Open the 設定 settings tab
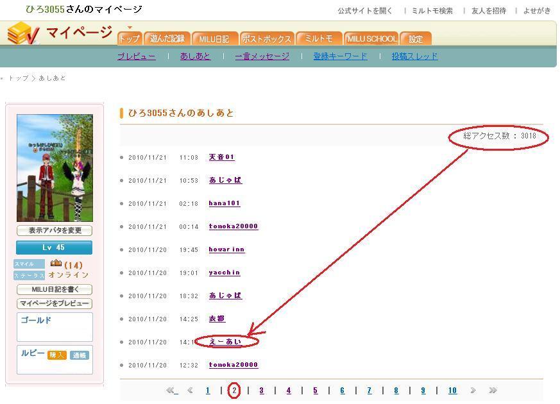Image resolution: width=560 pixels, height=404 pixels. [x=416, y=39]
